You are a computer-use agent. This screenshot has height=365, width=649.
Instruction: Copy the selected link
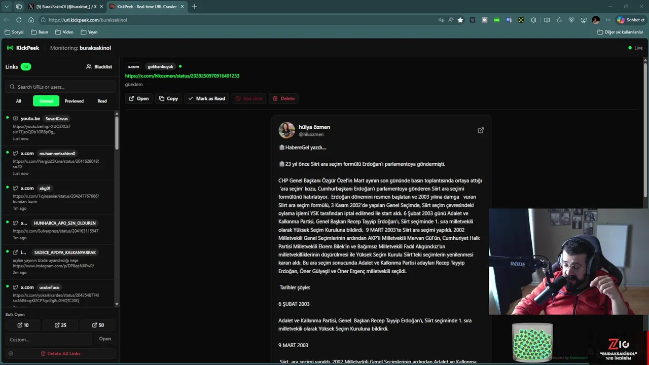pyautogui.click(x=168, y=98)
